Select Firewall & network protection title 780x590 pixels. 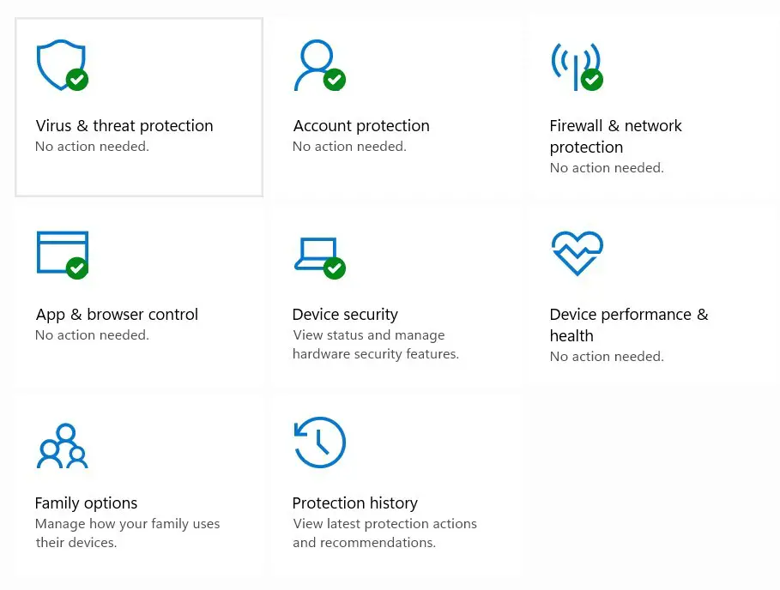[x=615, y=136]
